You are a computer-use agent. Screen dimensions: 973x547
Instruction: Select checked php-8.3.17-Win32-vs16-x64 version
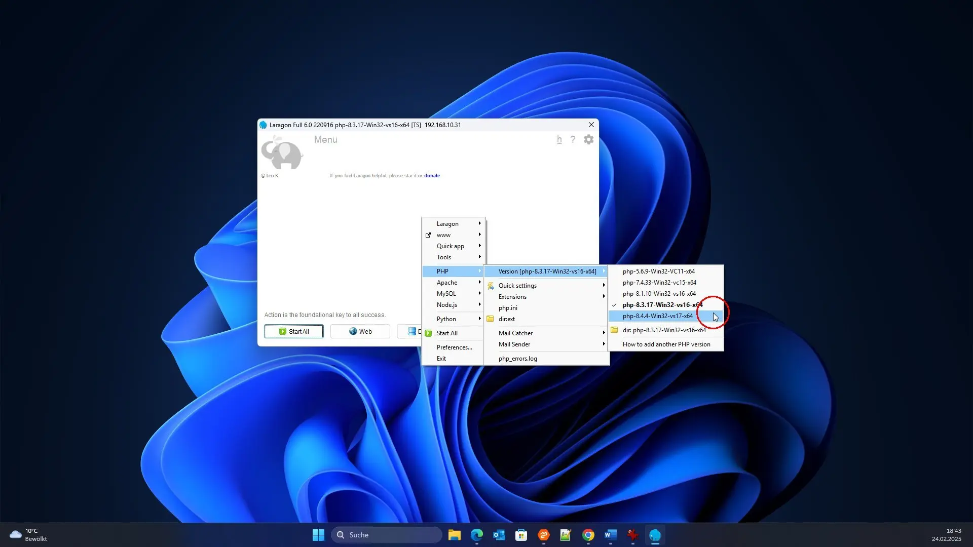click(x=665, y=305)
